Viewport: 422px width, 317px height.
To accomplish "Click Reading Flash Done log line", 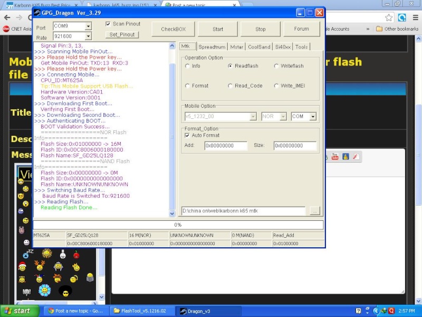I will 69,208.
